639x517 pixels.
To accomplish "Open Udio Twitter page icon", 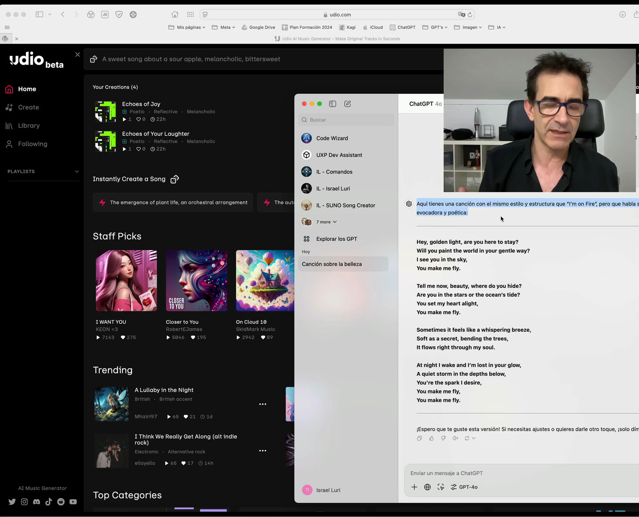I will point(12,502).
